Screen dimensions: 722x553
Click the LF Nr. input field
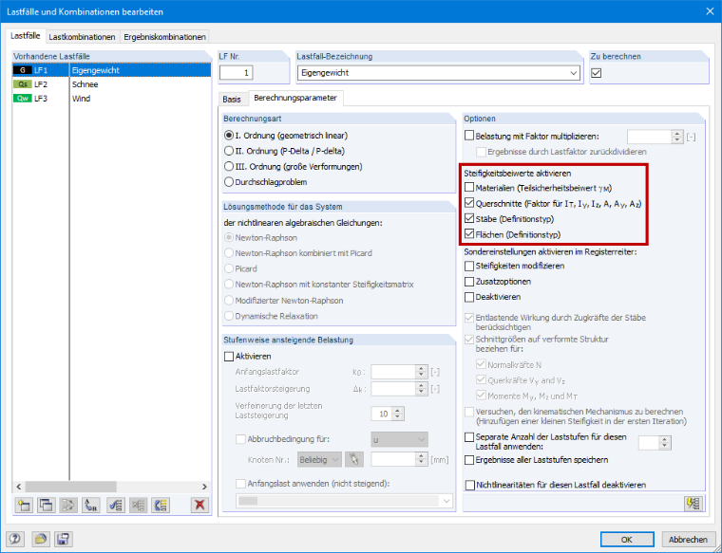pyautogui.click(x=237, y=73)
